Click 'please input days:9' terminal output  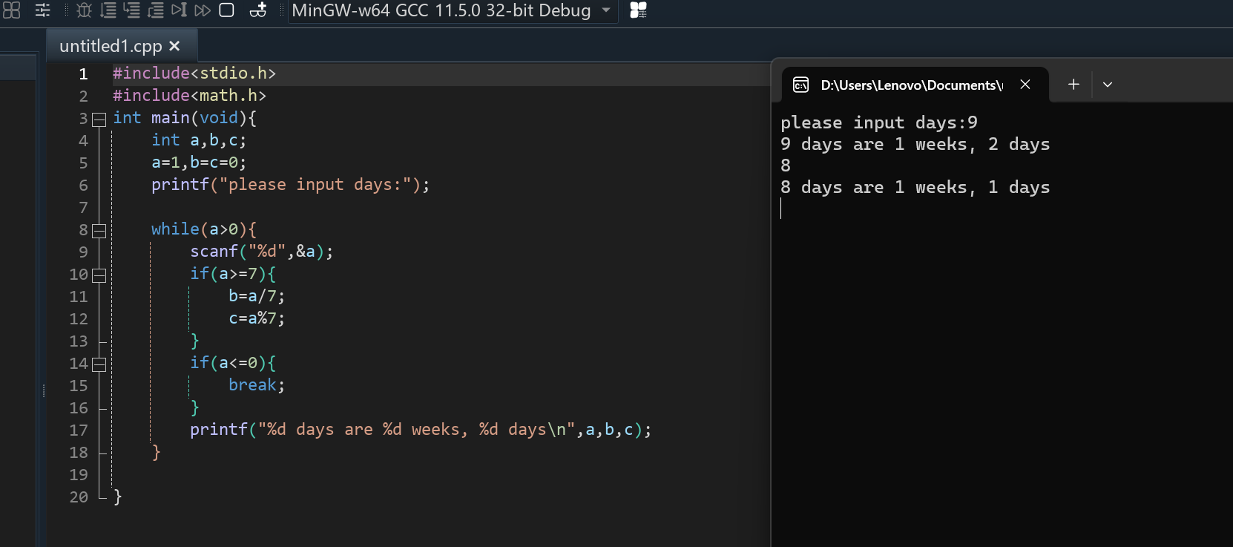(879, 122)
